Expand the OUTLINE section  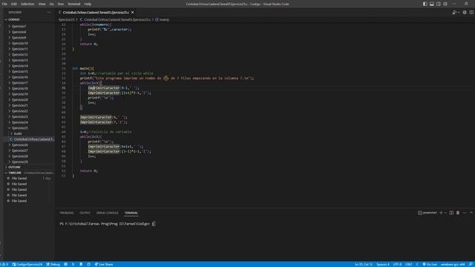(x=29, y=167)
